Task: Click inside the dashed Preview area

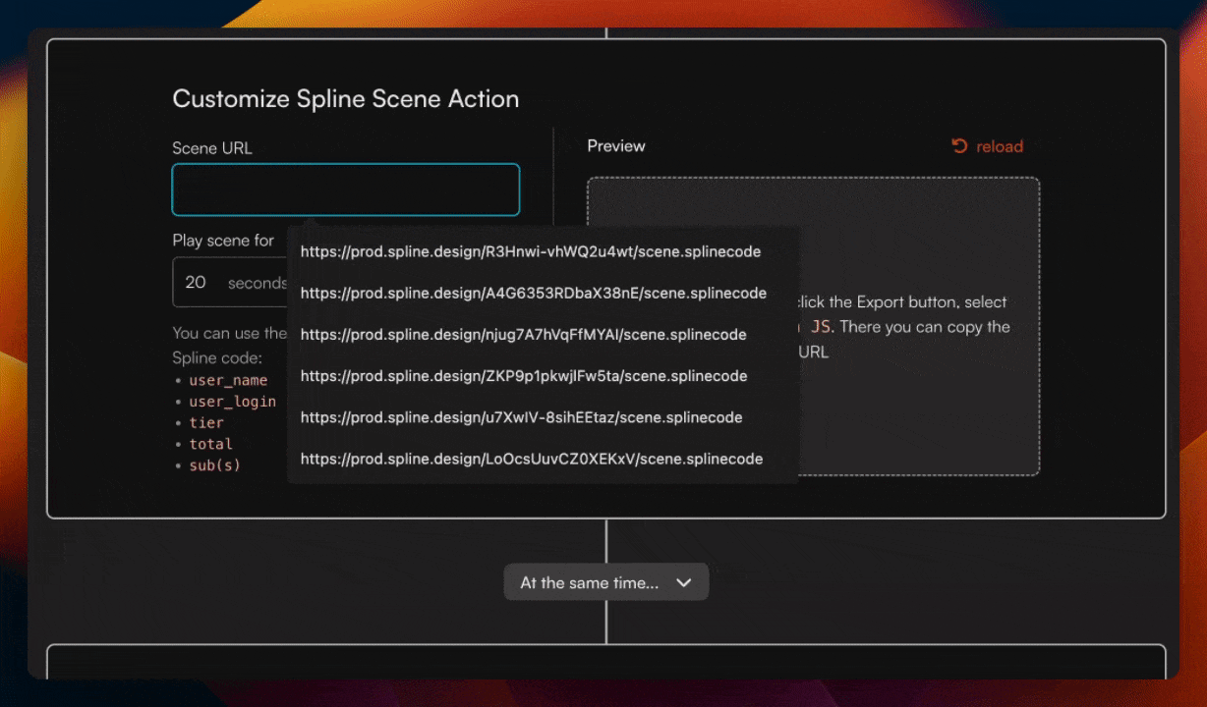Action: pyautogui.click(x=919, y=412)
